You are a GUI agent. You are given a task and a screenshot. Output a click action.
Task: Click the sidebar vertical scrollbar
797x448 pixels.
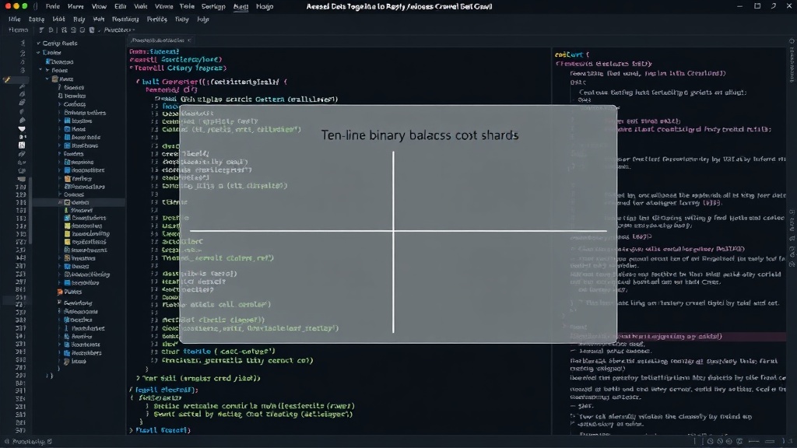30,211
